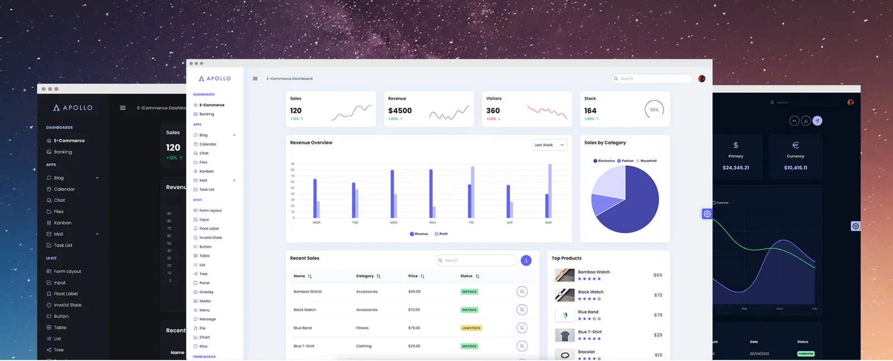
Task: Toggle the Revenue series in the chart legend
Action: click(419, 234)
